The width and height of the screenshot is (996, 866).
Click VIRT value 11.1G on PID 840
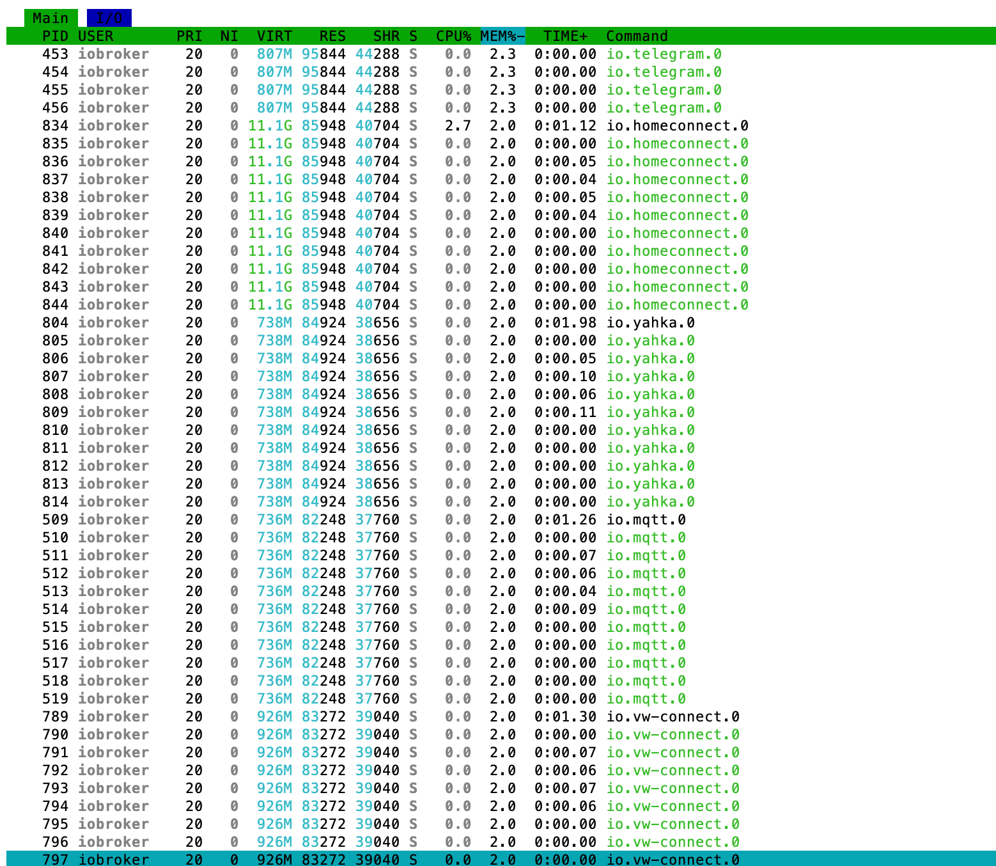click(270, 233)
